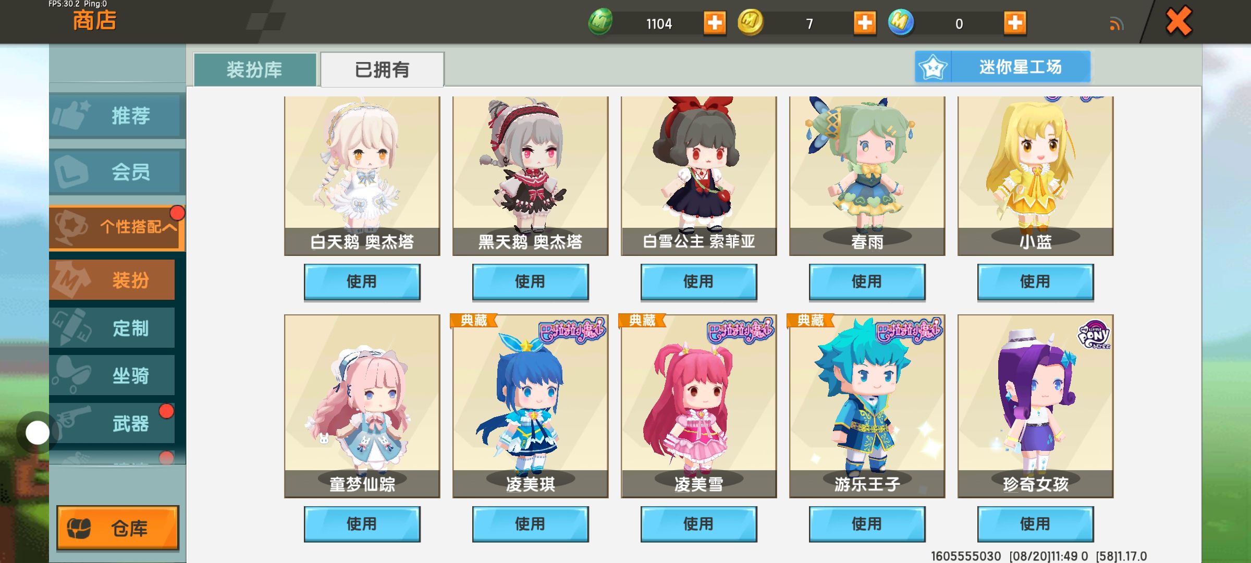Use the 游乐王子 skin

point(867,524)
